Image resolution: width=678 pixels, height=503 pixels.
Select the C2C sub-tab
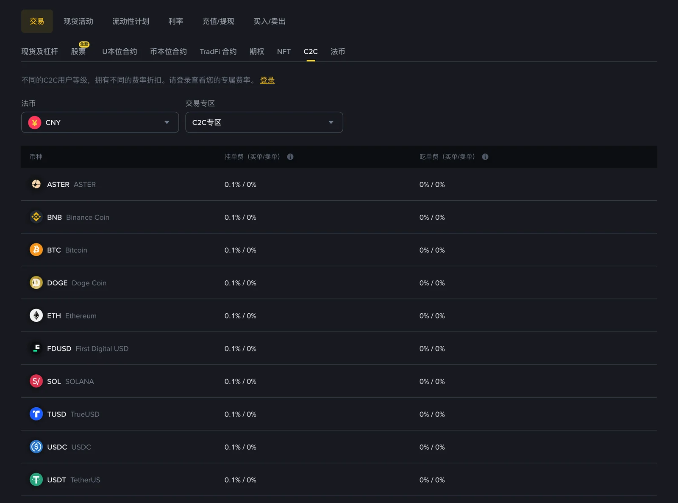(311, 52)
